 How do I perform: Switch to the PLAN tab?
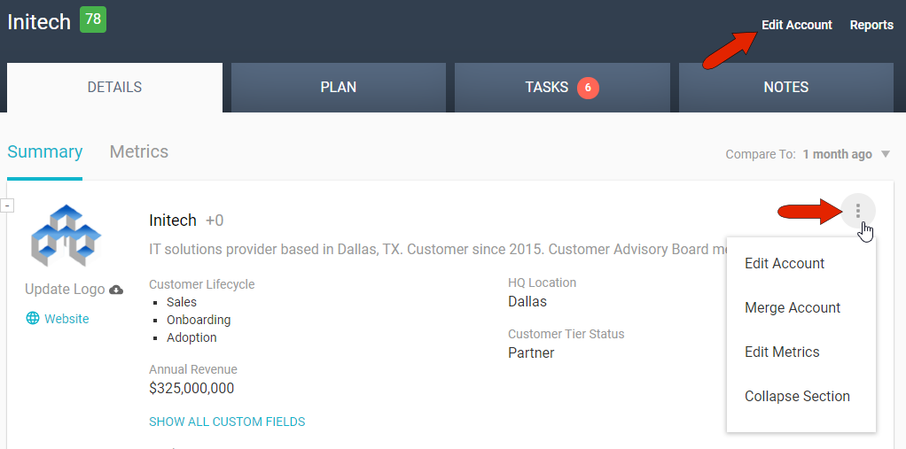point(338,88)
